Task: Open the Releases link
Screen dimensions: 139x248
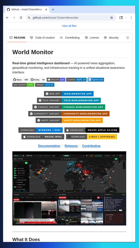Action: click(71, 146)
